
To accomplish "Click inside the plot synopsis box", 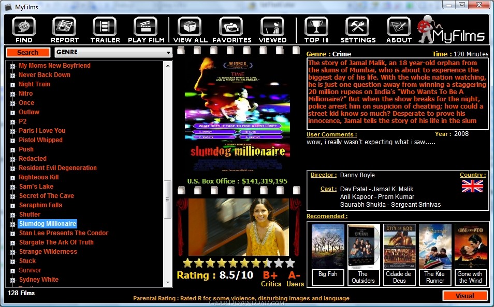I will coord(398,94).
